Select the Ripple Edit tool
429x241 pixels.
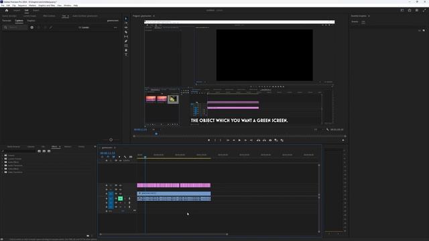(126, 27)
